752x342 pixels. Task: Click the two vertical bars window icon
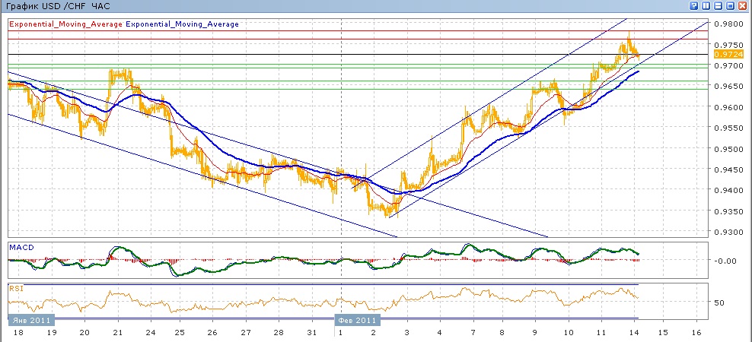[x=707, y=6]
